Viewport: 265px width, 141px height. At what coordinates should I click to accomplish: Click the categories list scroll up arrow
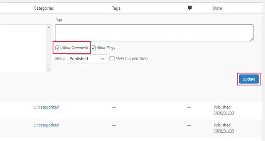(x=49, y=27)
